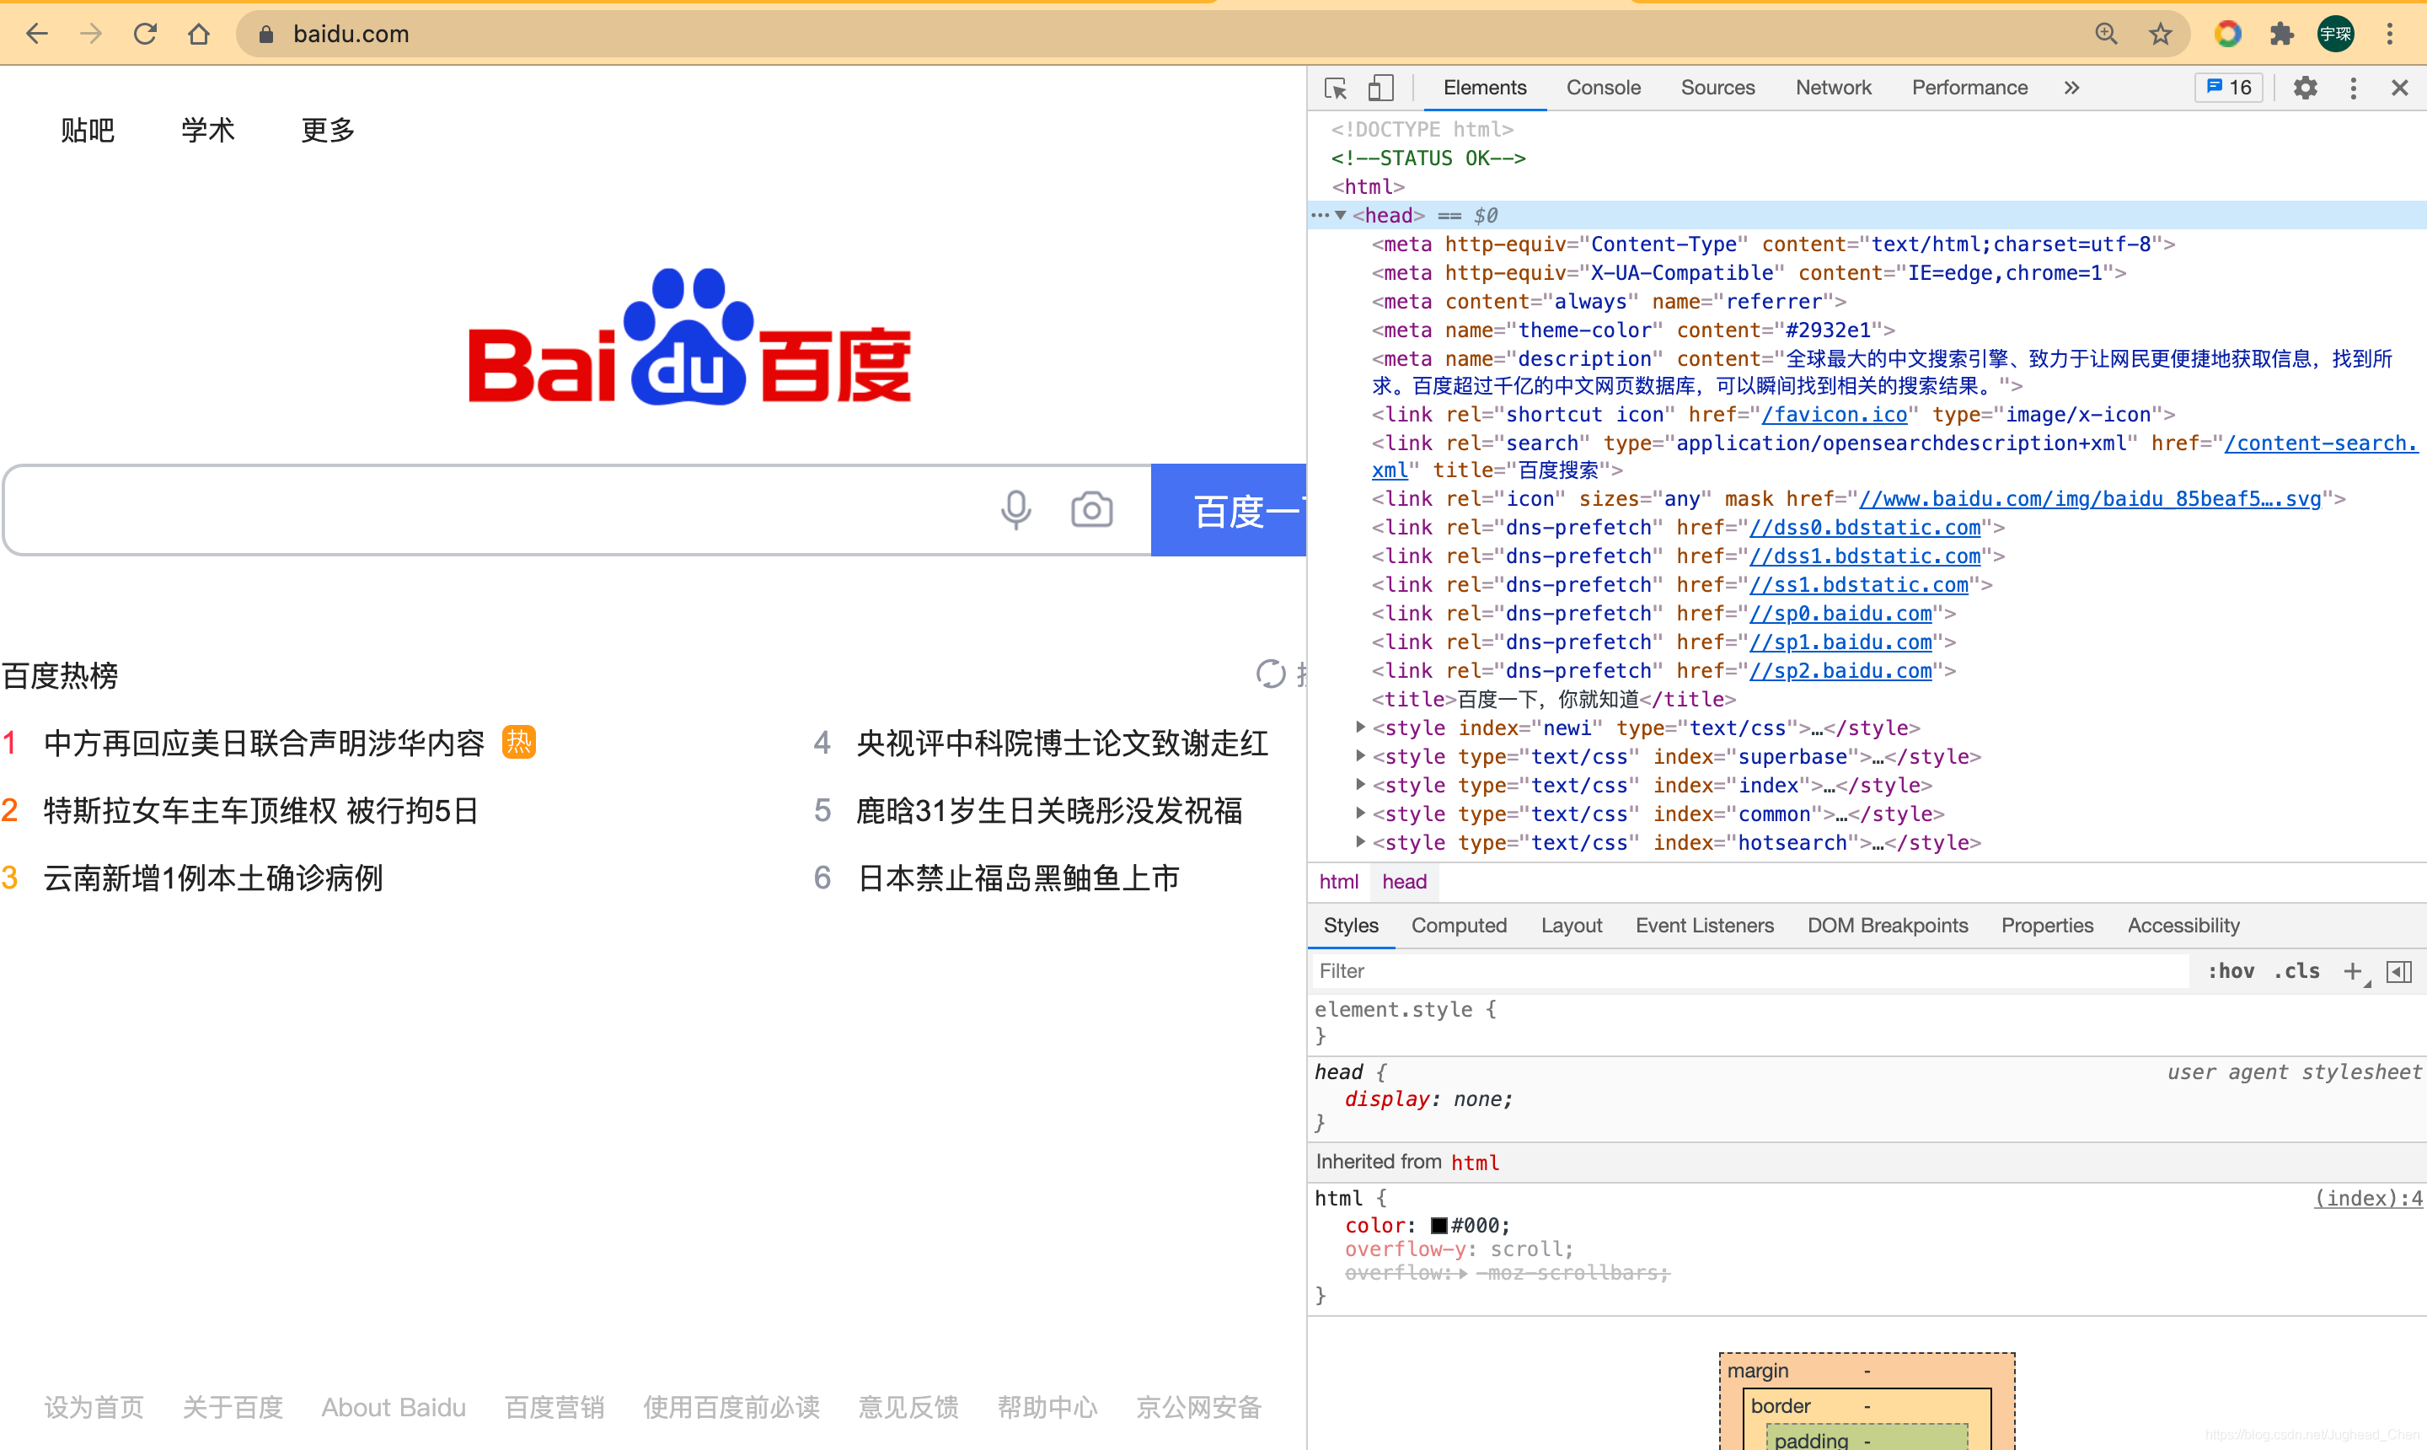Viewport: 2427px width, 1450px height.
Task: Open the 16 issues badge
Action: tap(2229, 88)
